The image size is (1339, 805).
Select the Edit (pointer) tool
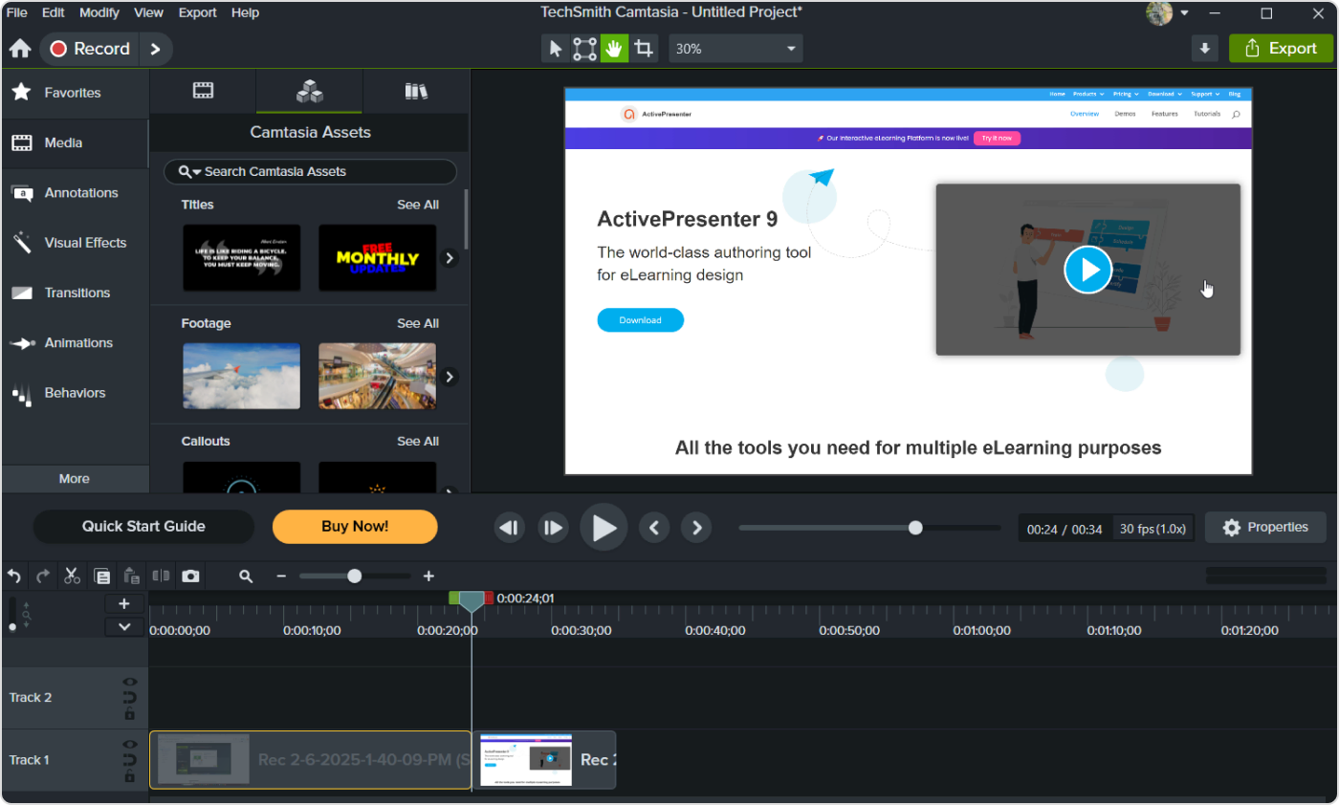556,48
